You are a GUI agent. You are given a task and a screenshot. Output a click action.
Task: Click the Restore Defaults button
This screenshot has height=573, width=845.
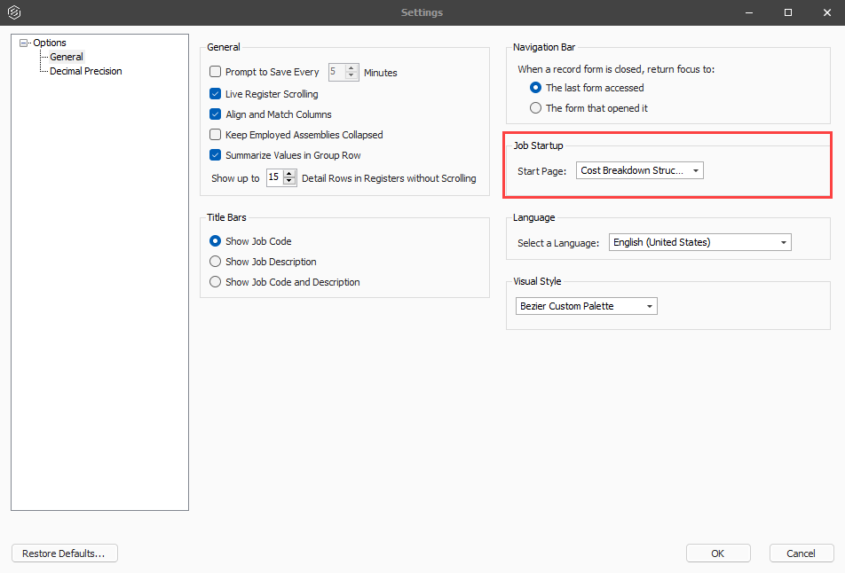coord(64,553)
